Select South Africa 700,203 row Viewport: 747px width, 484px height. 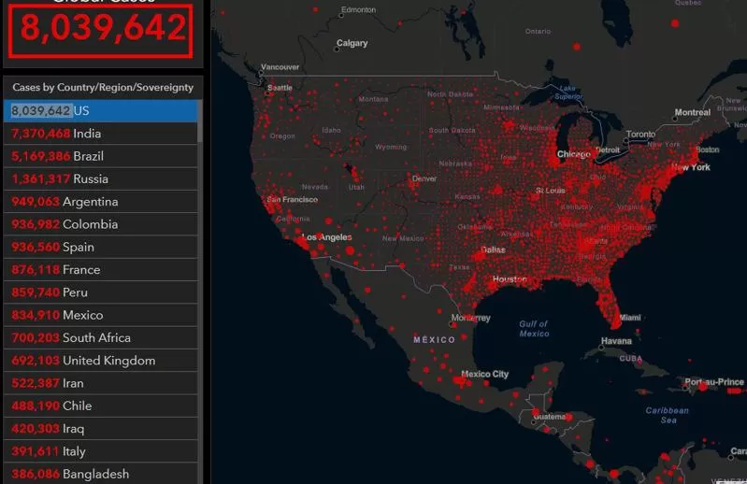101,338
